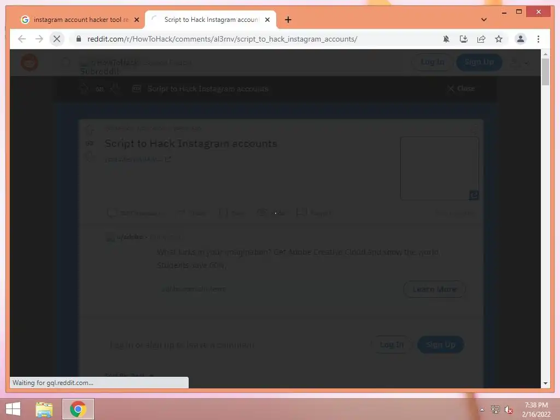Expand the tab search dropdown arrow
The image size is (560, 420).
pyautogui.click(x=484, y=20)
